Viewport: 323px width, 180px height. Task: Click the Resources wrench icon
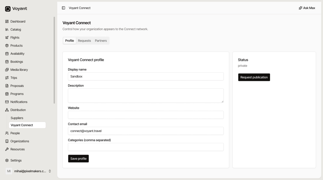7,149
